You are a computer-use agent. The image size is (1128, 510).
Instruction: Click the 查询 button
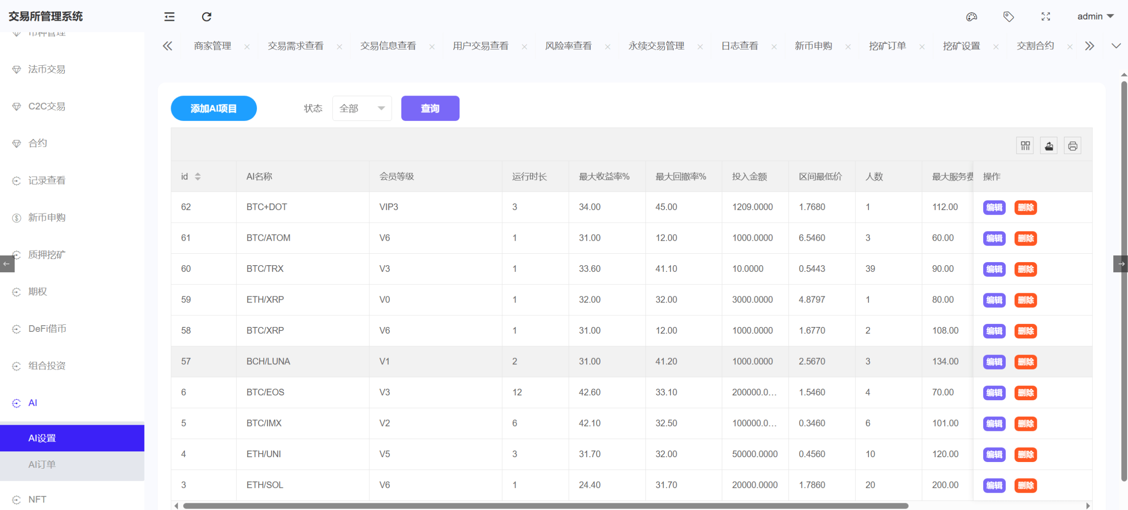[429, 108]
